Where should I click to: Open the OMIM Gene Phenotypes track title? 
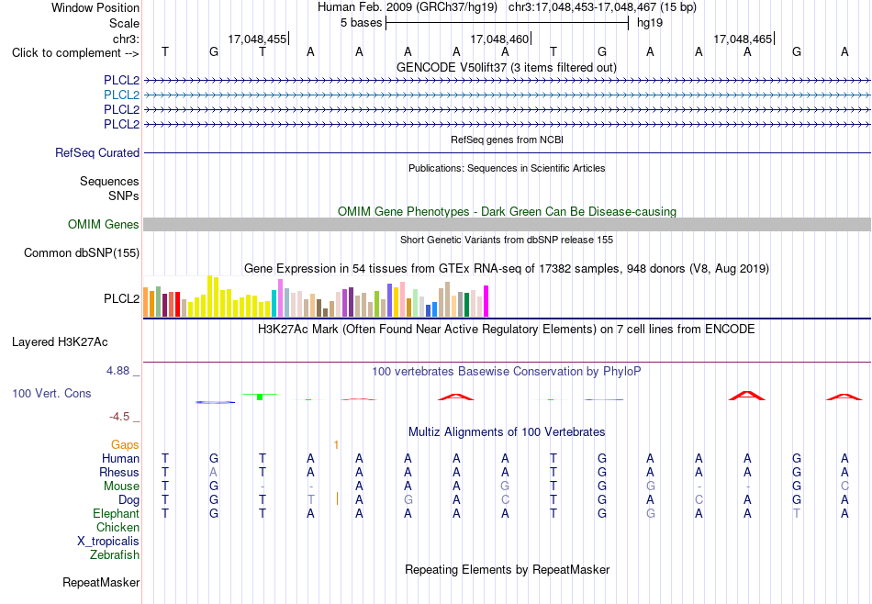(x=507, y=211)
